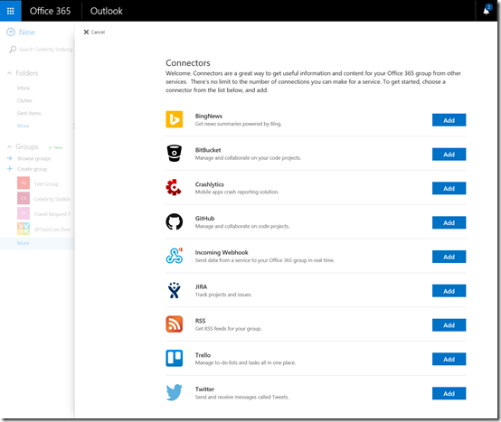Cancel the Connectors panel
Viewport: 501px width, 422px height.
[x=94, y=32]
